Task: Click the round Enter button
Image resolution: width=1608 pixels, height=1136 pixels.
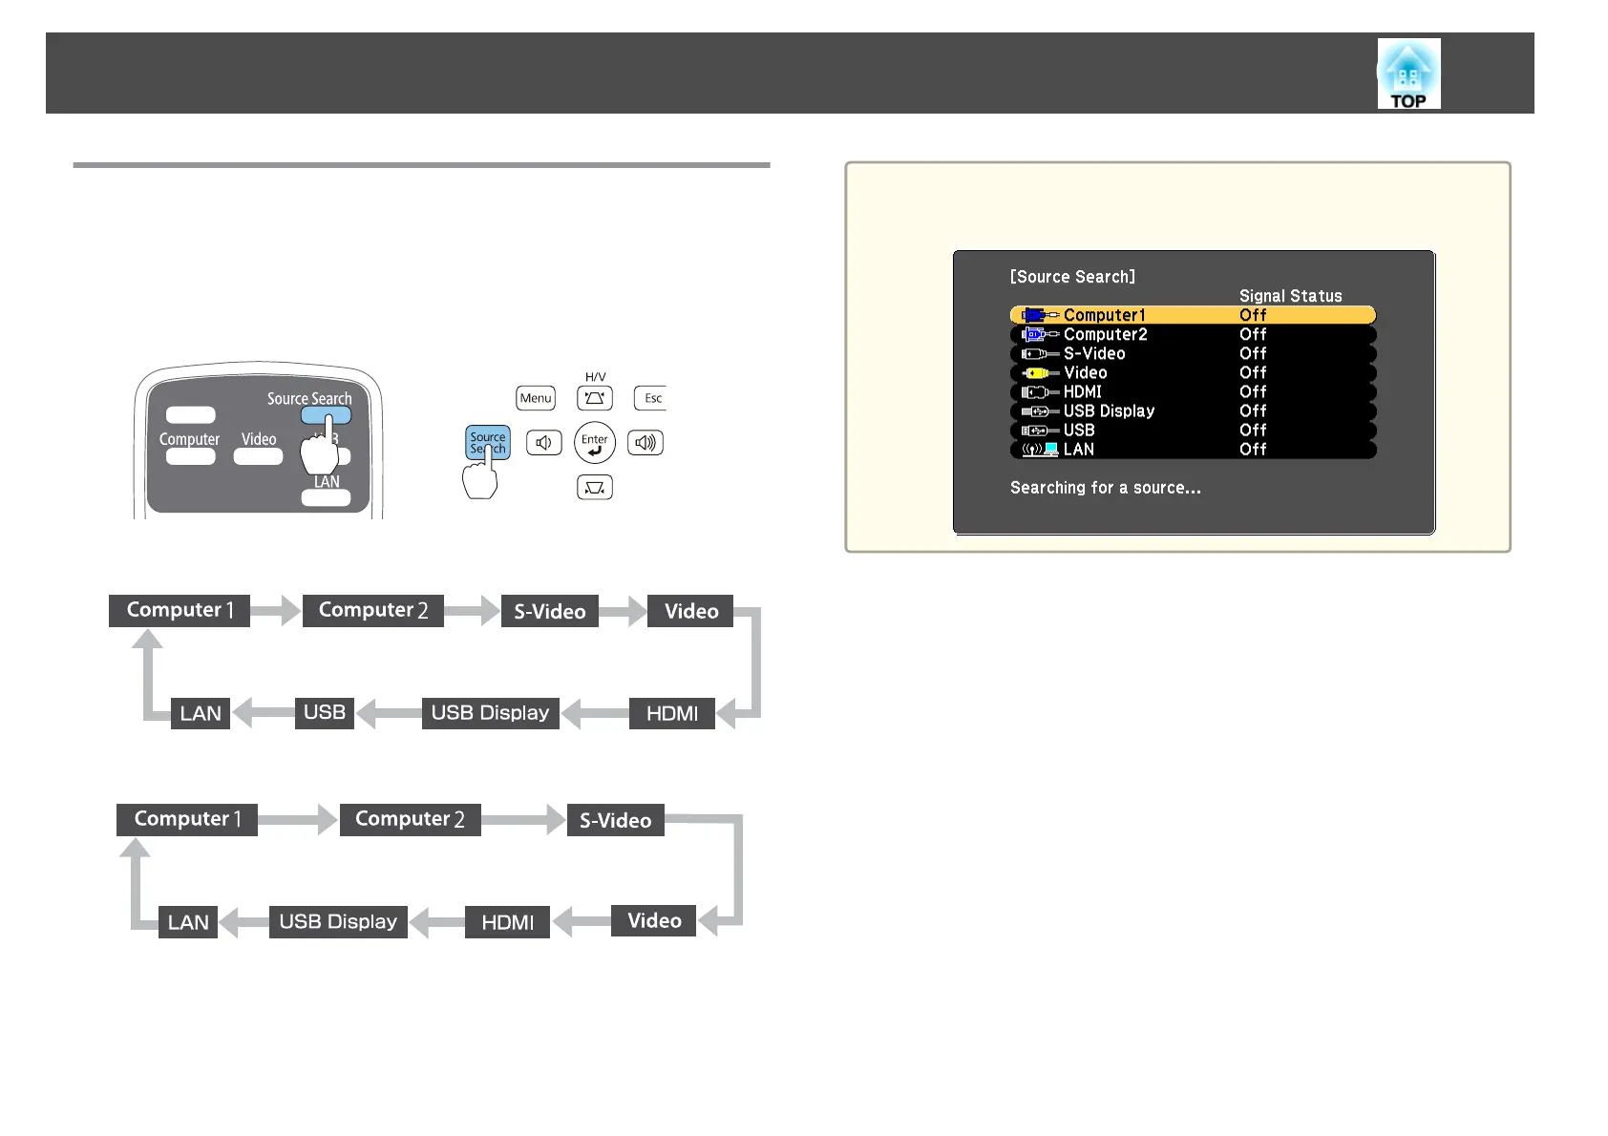Action: [595, 442]
